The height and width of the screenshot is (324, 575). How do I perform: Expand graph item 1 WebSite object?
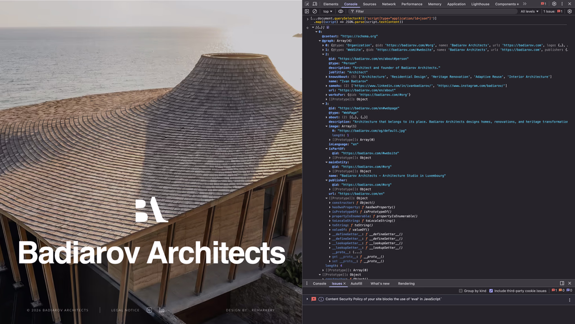pos(323,50)
